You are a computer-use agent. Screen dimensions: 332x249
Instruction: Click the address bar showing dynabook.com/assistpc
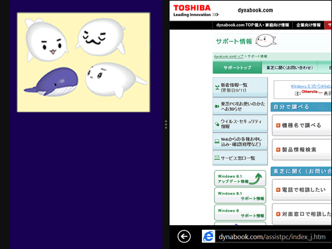pyautogui.click(x=273, y=237)
